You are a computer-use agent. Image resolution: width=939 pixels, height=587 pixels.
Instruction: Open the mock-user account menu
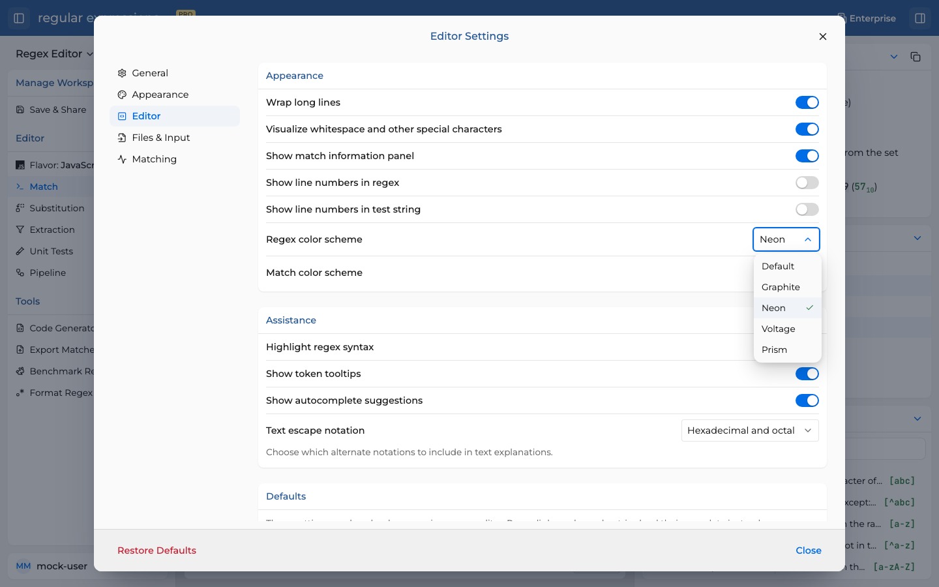click(x=51, y=566)
